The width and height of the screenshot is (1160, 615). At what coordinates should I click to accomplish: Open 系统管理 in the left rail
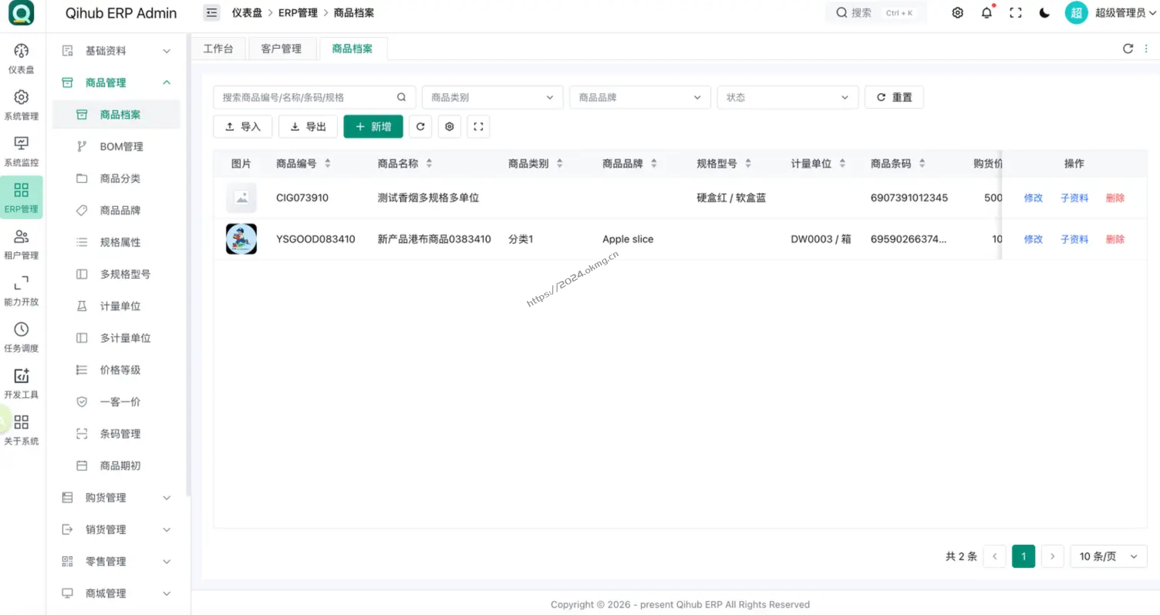[x=21, y=105]
